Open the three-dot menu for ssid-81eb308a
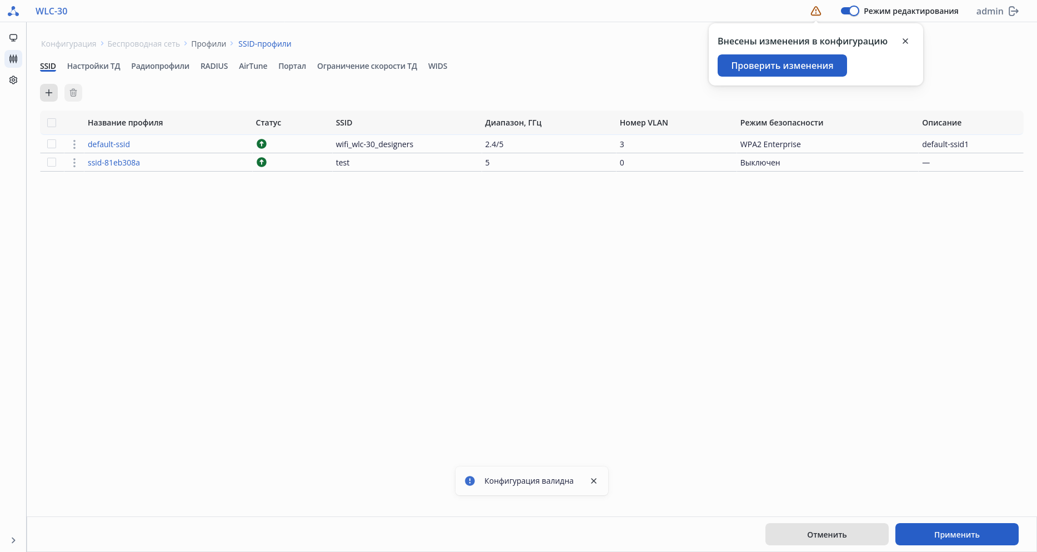1037x552 pixels. pyautogui.click(x=74, y=163)
